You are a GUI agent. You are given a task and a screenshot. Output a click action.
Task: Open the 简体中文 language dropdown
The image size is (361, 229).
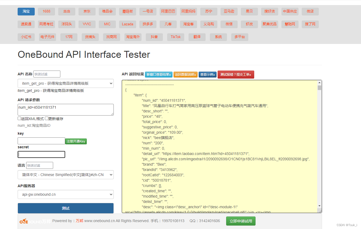[x=66, y=175]
